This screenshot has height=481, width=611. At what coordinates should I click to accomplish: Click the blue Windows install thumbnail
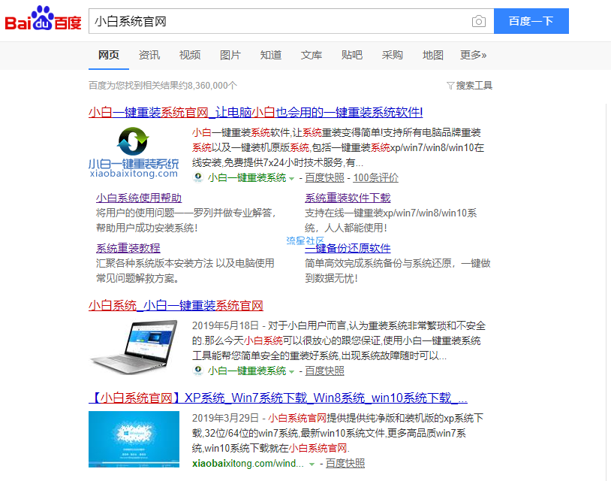click(x=134, y=439)
